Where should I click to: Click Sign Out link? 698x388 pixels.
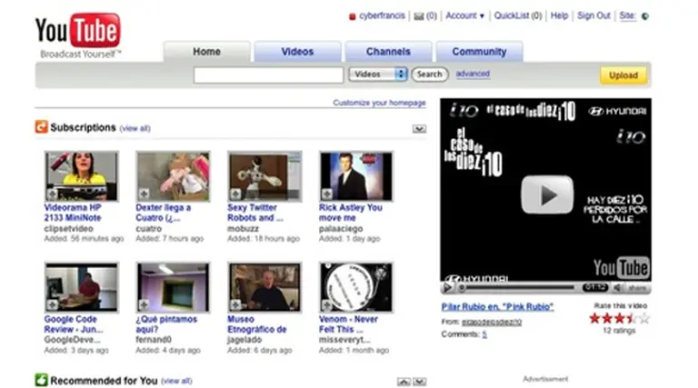click(x=593, y=16)
